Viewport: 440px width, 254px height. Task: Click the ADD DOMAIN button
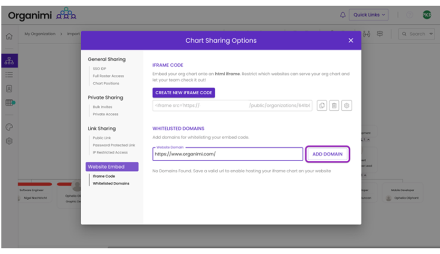327,154
